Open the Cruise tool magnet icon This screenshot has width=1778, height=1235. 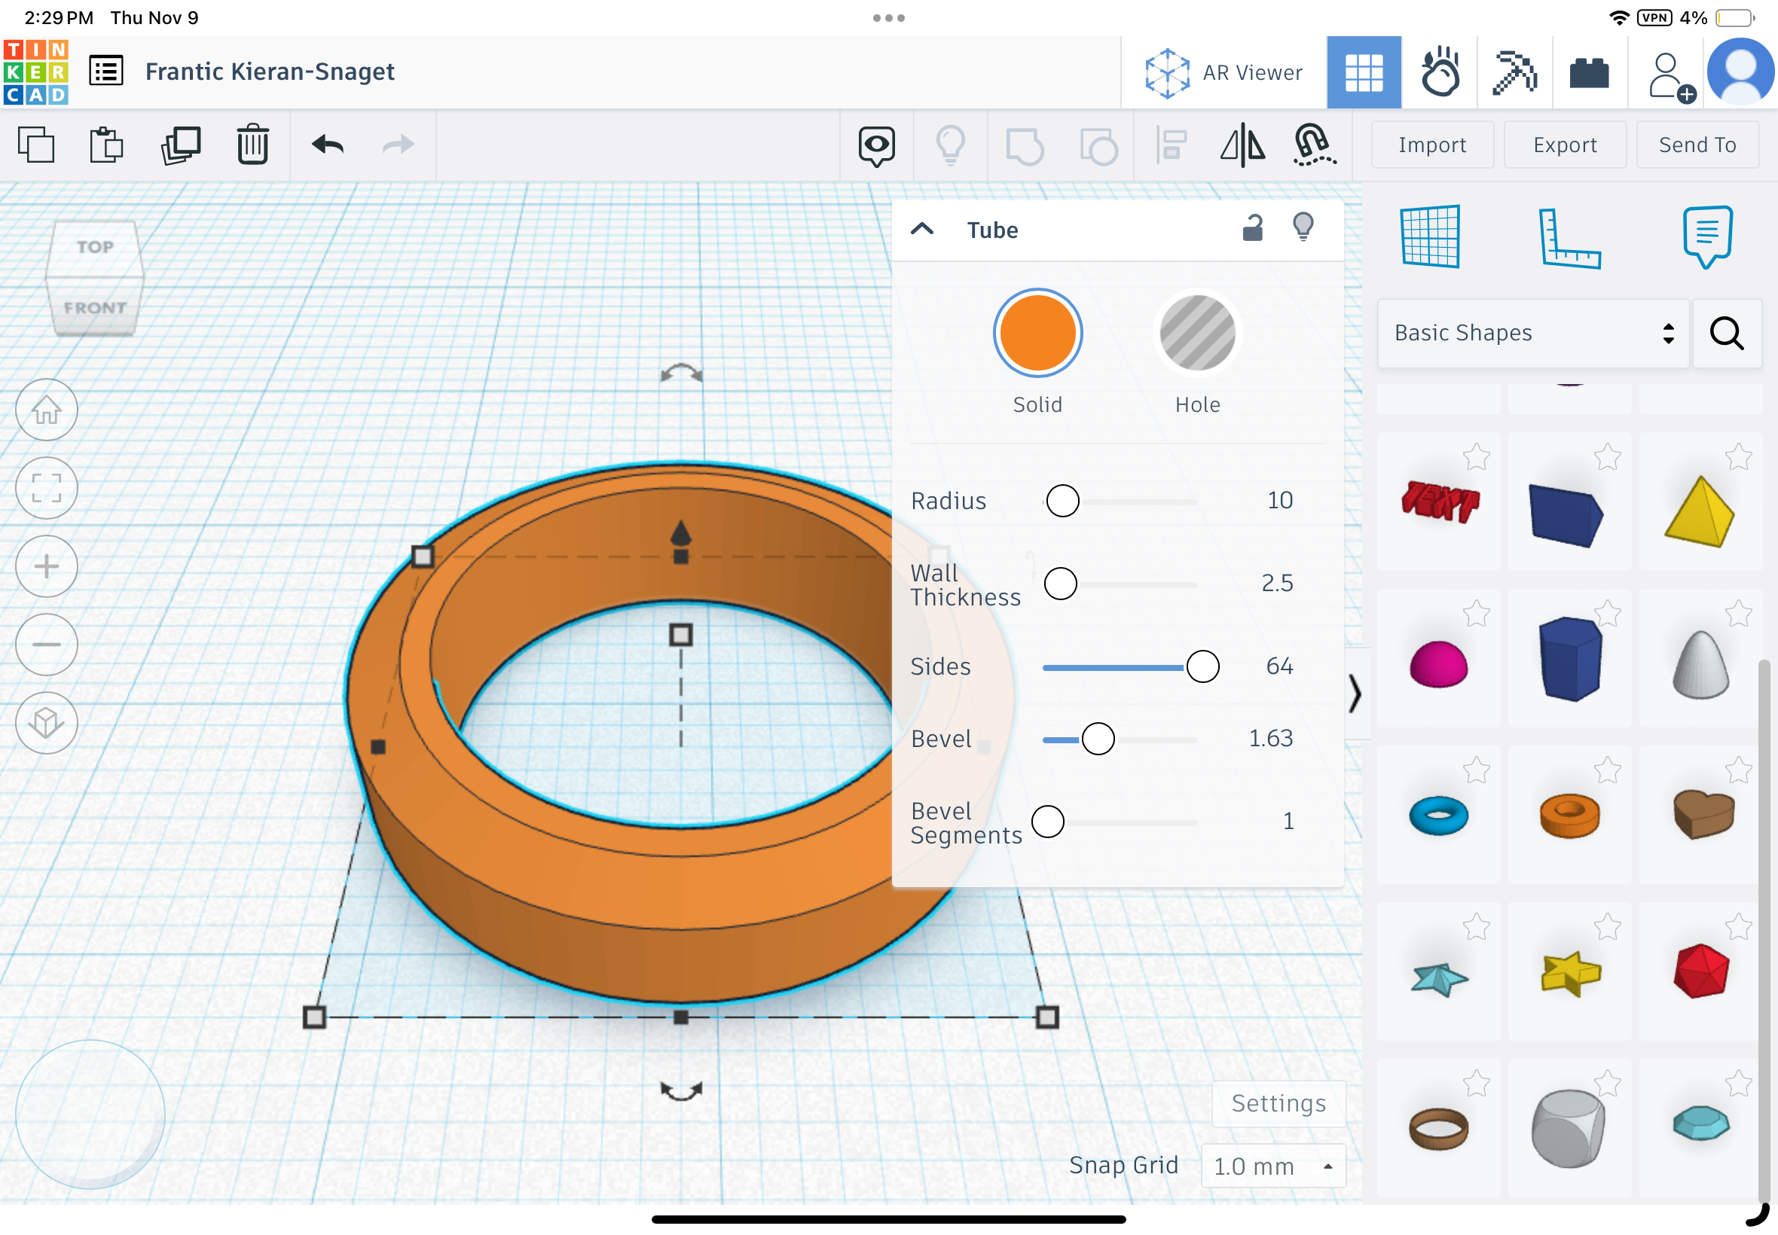click(1314, 145)
